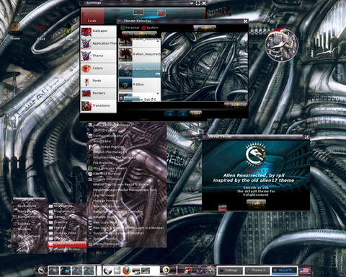Open the Transitions settings item

click(x=98, y=106)
